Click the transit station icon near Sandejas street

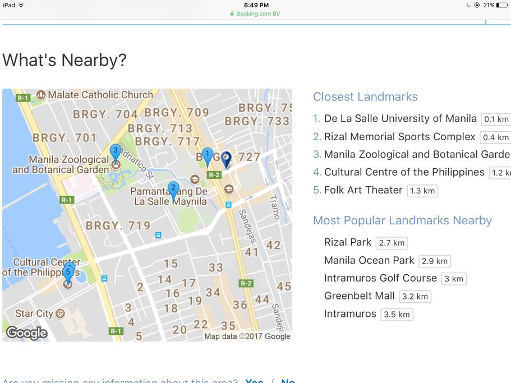pyautogui.click(x=228, y=205)
